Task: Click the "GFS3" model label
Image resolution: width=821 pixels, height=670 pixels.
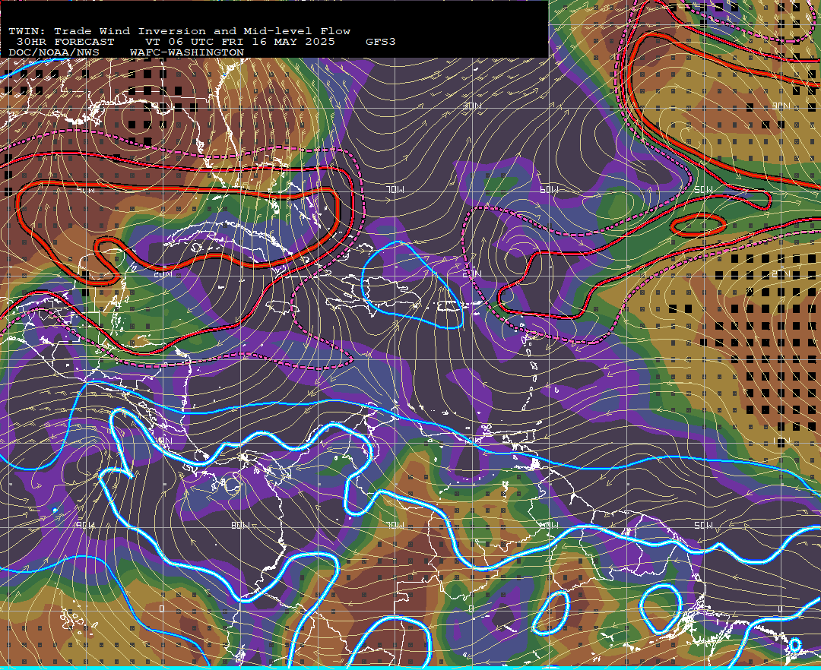Action: tap(381, 42)
